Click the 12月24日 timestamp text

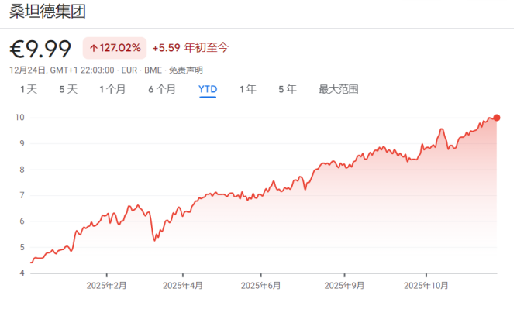coord(62,70)
